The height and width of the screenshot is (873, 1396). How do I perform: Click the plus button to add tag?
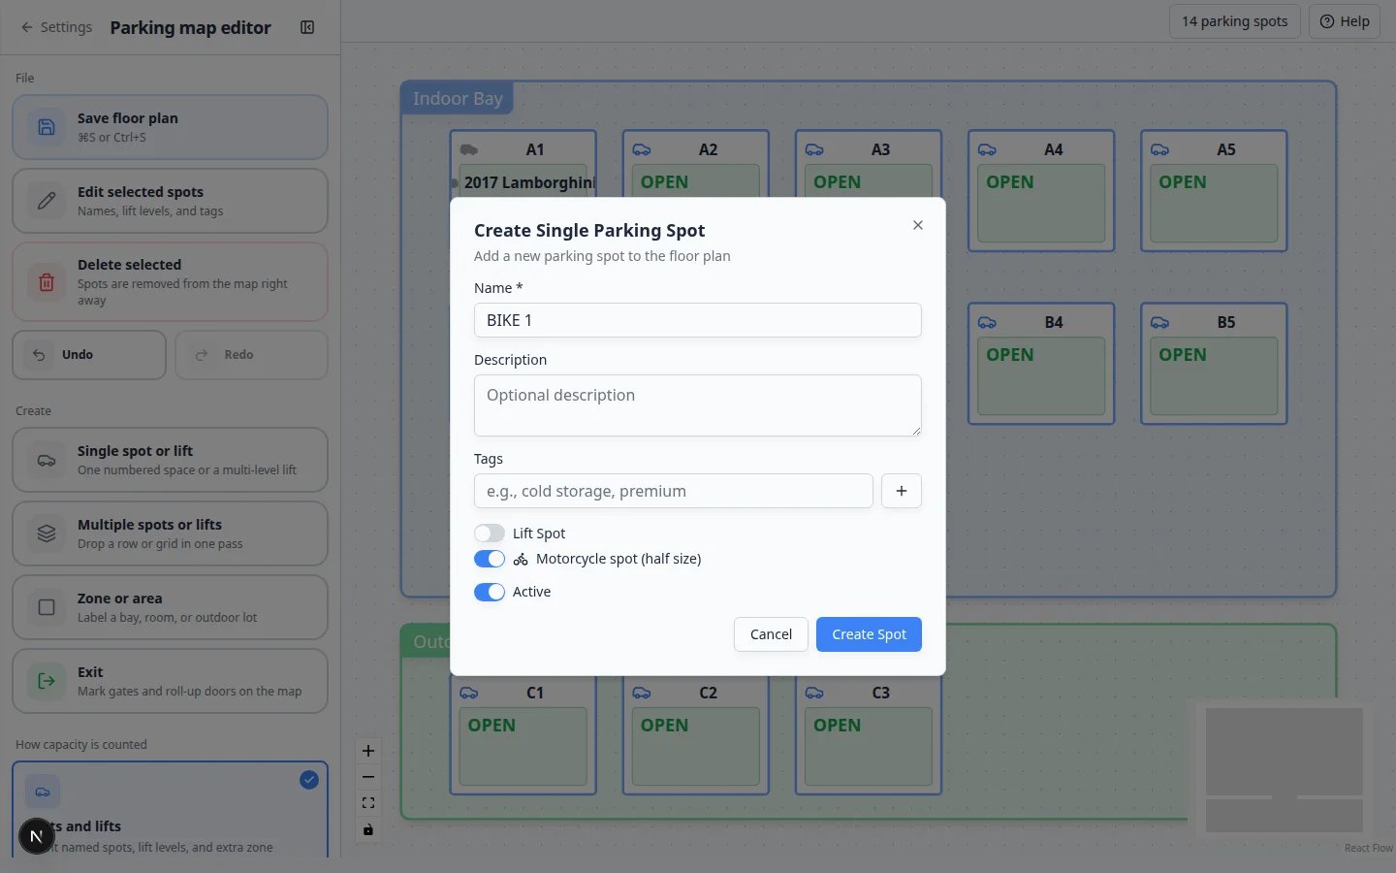[x=902, y=491]
